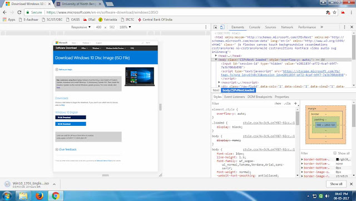The image size is (356, 201).
Task: Open DevTools customize menu (three dots)
Action: coord(344,27)
